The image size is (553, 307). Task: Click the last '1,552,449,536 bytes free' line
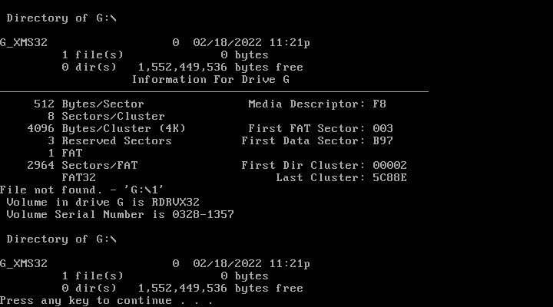(182, 289)
